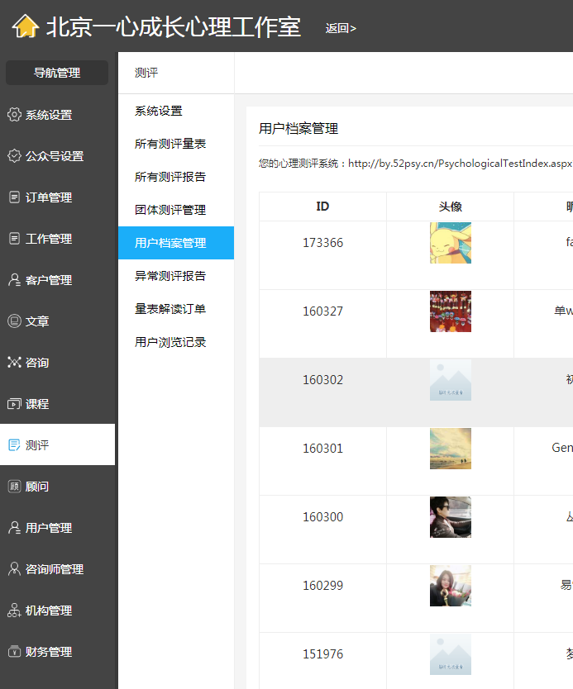
Task: Click avatar thumbnail for user 160300
Action: 451,517
